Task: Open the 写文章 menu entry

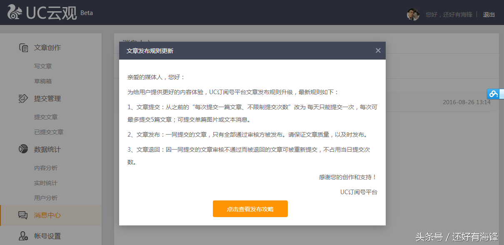Action: [43, 66]
